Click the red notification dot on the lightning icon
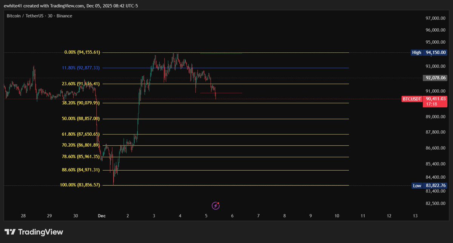Viewport: 453px width, 243px height. coord(218,203)
